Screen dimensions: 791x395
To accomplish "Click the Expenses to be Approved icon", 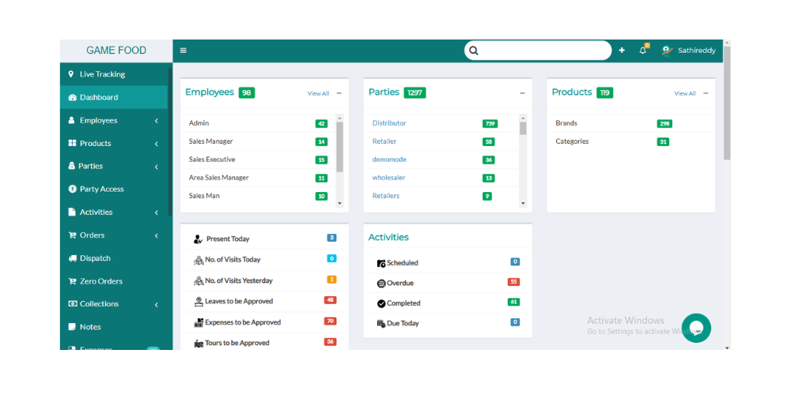I will pos(199,322).
